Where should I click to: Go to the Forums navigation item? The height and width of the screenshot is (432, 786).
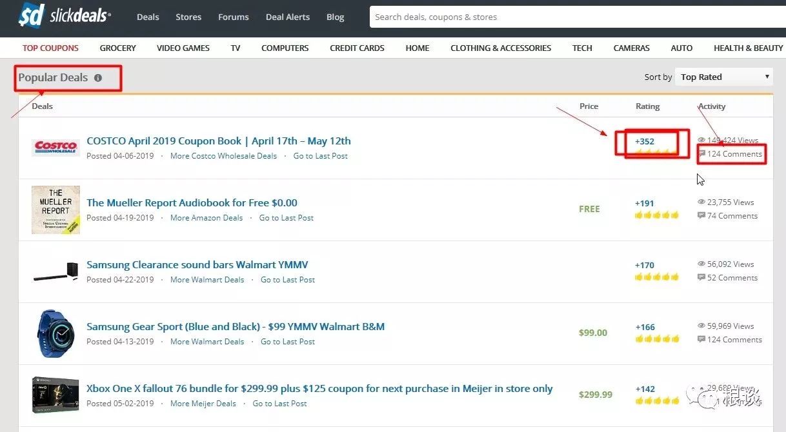[233, 17]
